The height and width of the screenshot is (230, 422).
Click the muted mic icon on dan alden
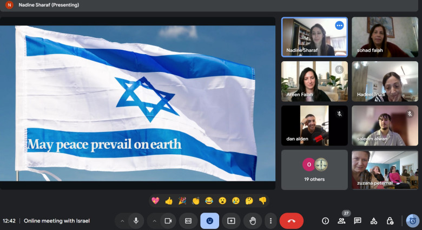click(x=339, y=114)
